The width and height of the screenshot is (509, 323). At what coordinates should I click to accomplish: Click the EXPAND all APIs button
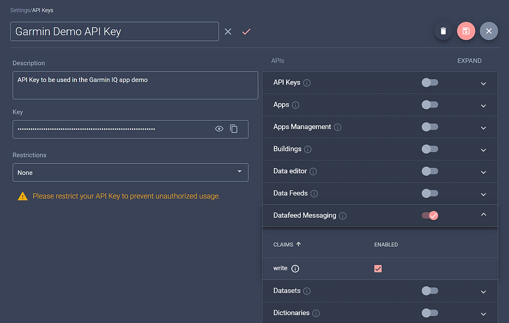tap(470, 61)
